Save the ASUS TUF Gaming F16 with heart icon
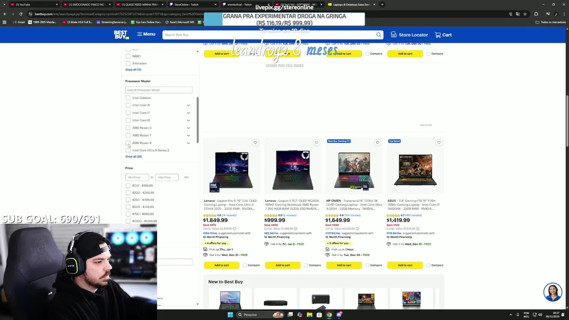 439,143
